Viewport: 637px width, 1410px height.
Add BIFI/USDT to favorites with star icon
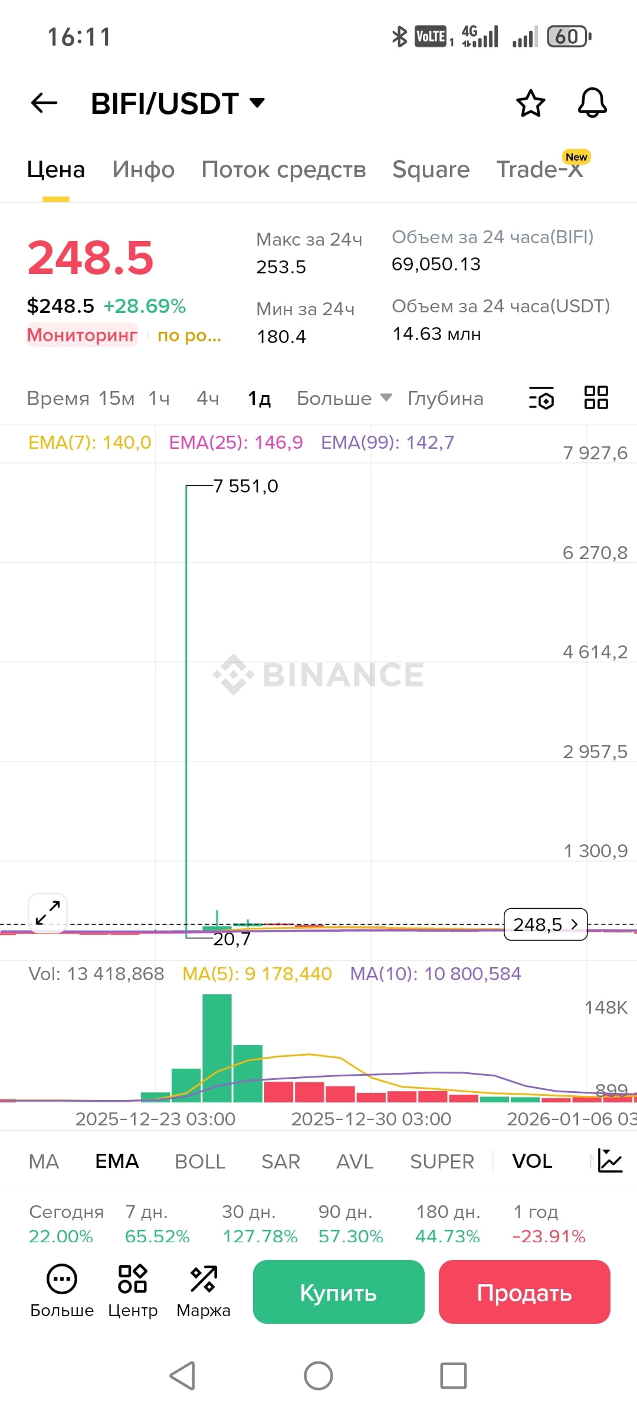point(530,103)
